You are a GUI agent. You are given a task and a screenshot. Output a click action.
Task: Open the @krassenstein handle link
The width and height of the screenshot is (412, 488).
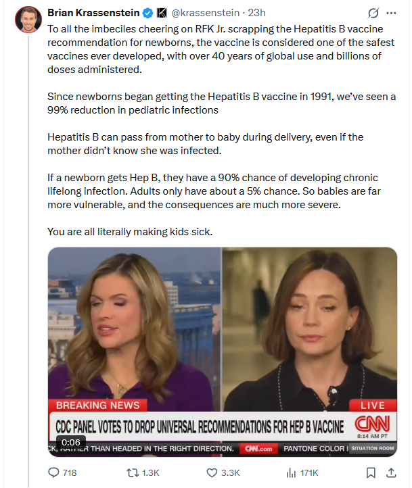[x=206, y=13]
